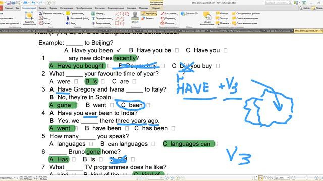Select the Text Box tool
This screenshot has height=181, width=323.
point(44,18)
